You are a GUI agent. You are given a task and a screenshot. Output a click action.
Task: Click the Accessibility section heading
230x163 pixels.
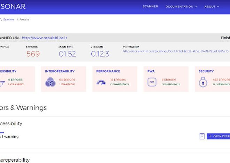(x=11, y=123)
